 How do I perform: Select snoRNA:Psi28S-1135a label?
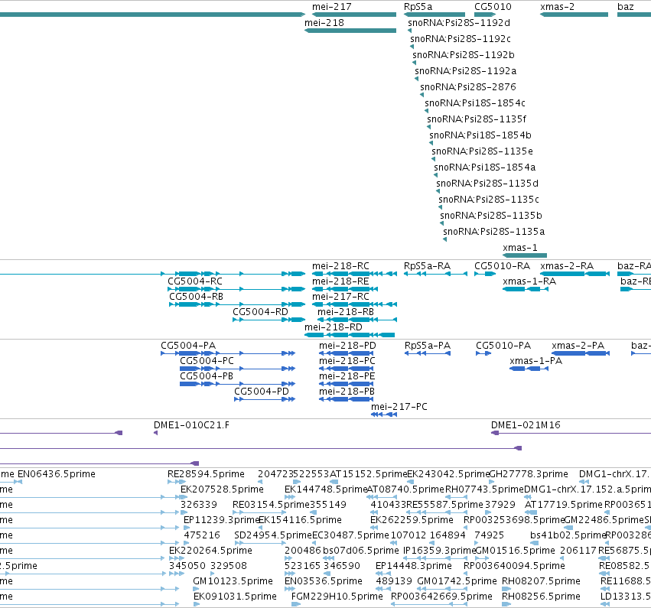coord(493,232)
